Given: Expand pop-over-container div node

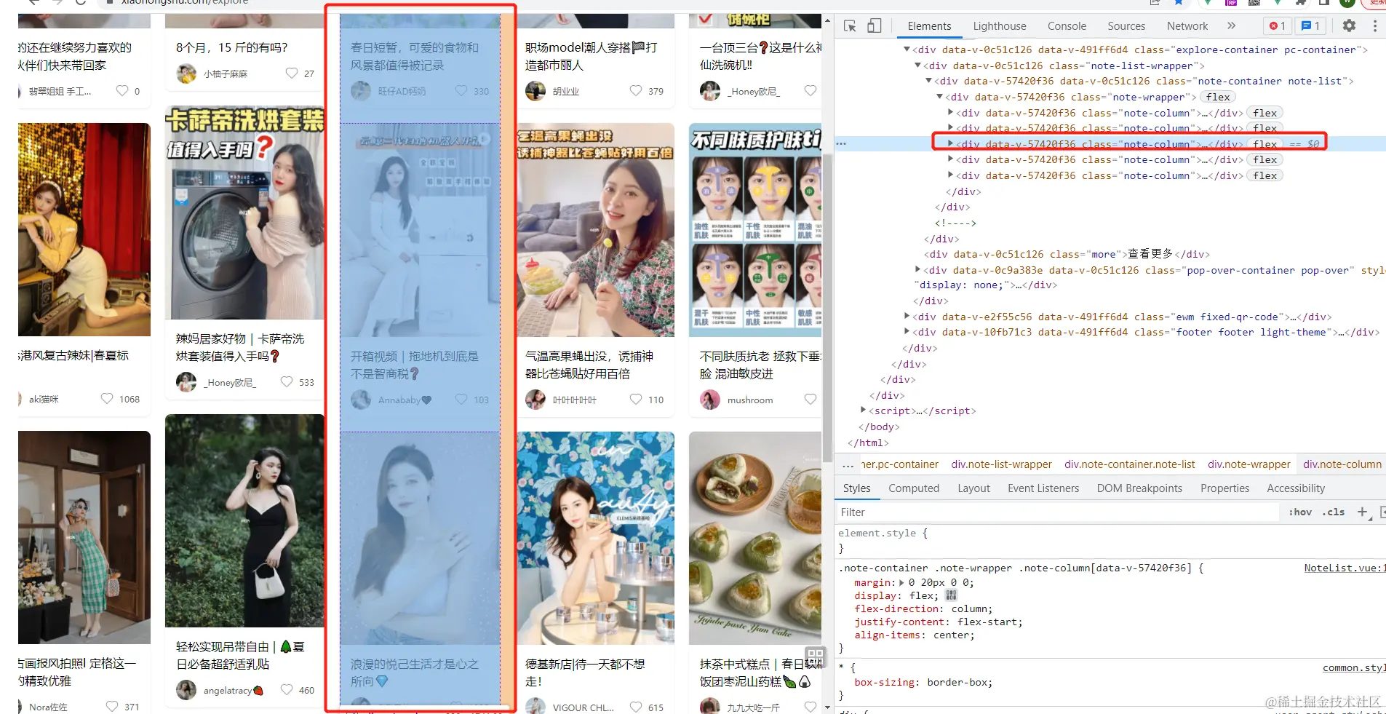Looking at the screenshot, I should pos(917,270).
